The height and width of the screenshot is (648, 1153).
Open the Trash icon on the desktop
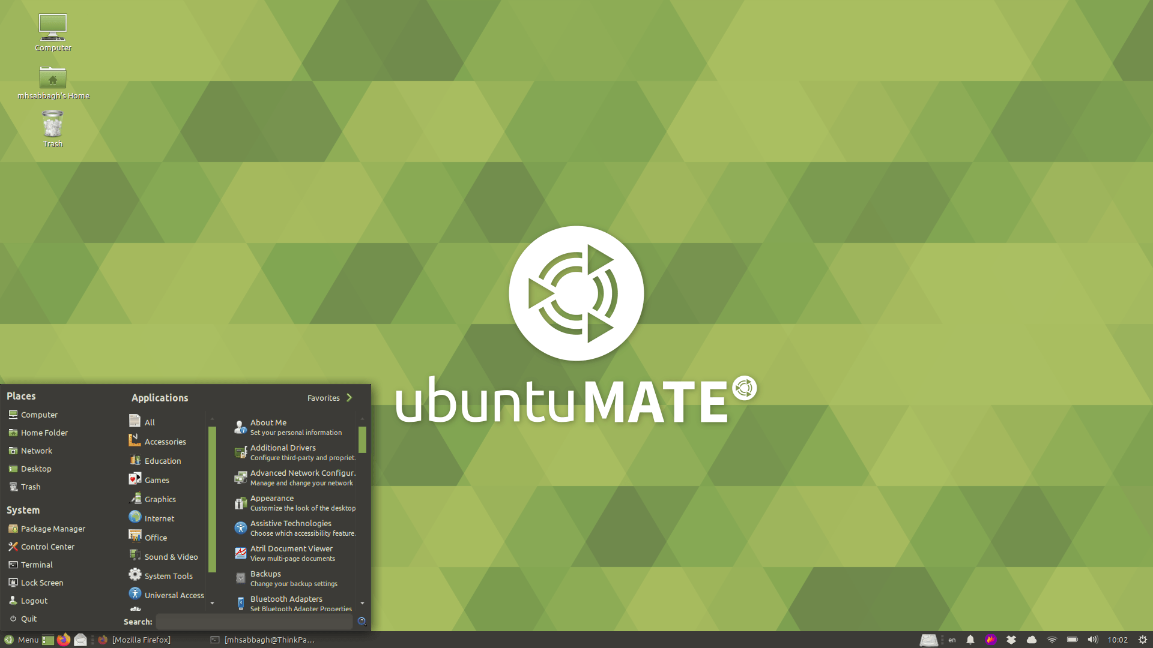53,127
